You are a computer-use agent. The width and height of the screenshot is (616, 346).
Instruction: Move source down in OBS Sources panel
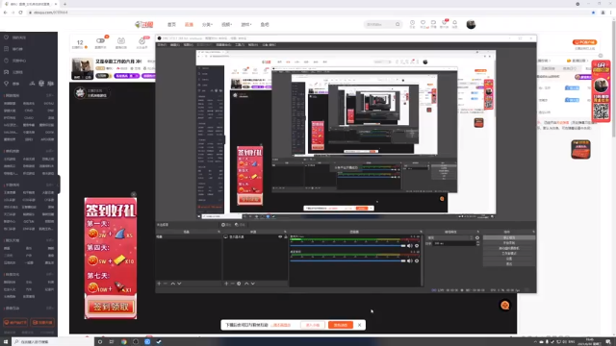pyautogui.click(x=253, y=284)
